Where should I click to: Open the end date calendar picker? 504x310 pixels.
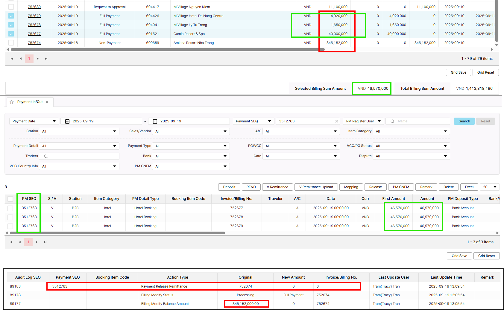(x=155, y=121)
